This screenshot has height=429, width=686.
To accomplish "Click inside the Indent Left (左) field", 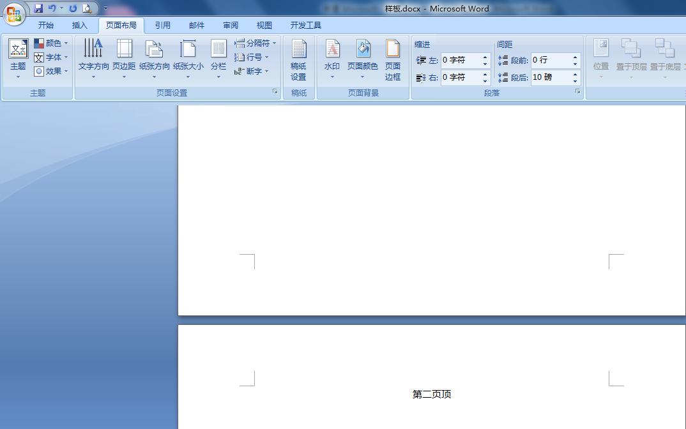I will pos(461,60).
